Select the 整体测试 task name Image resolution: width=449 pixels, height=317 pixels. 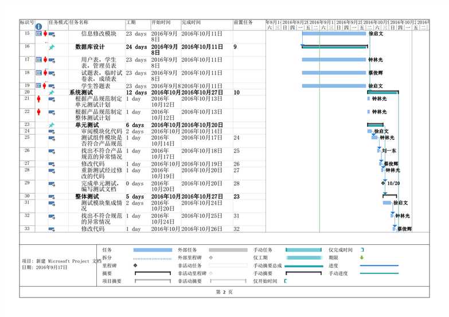click(x=87, y=197)
